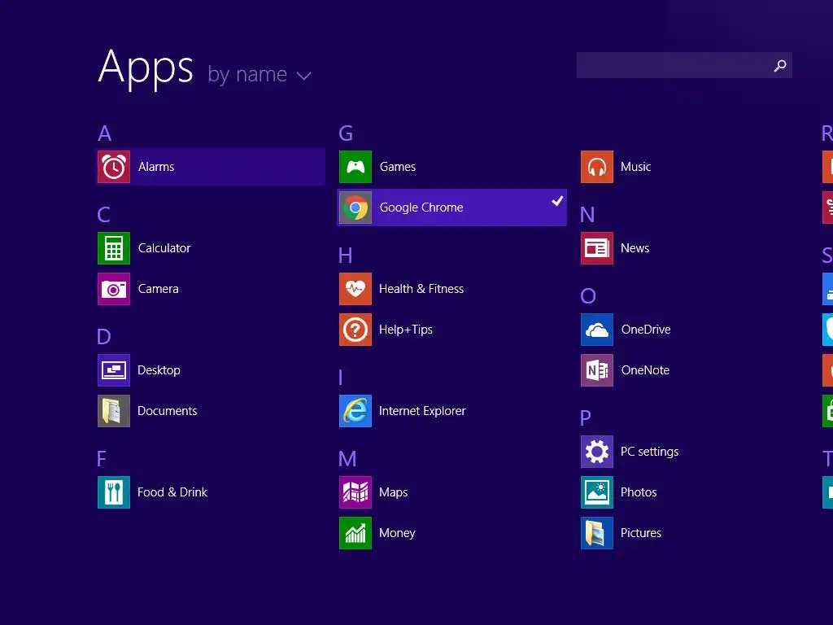Screen dimensions: 833x625
Task: Open the Camera app icon
Action: pos(114,289)
